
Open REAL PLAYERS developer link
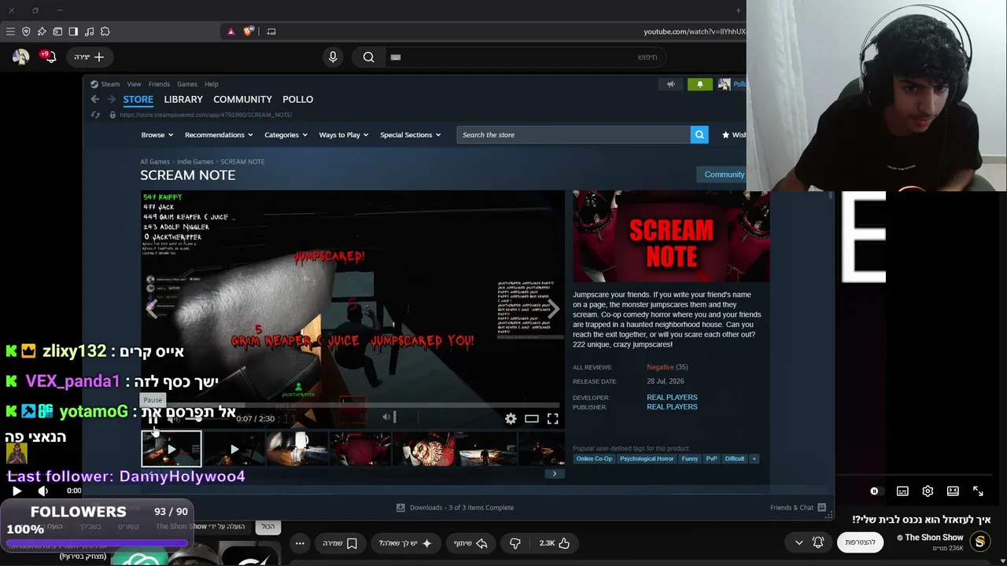tap(672, 398)
